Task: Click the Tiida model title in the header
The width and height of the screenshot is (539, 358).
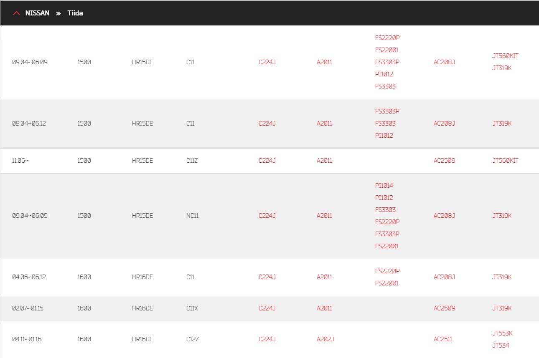Action: pos(75,13)
